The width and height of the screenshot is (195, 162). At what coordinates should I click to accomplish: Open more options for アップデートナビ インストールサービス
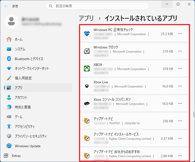tap(180, 138)
